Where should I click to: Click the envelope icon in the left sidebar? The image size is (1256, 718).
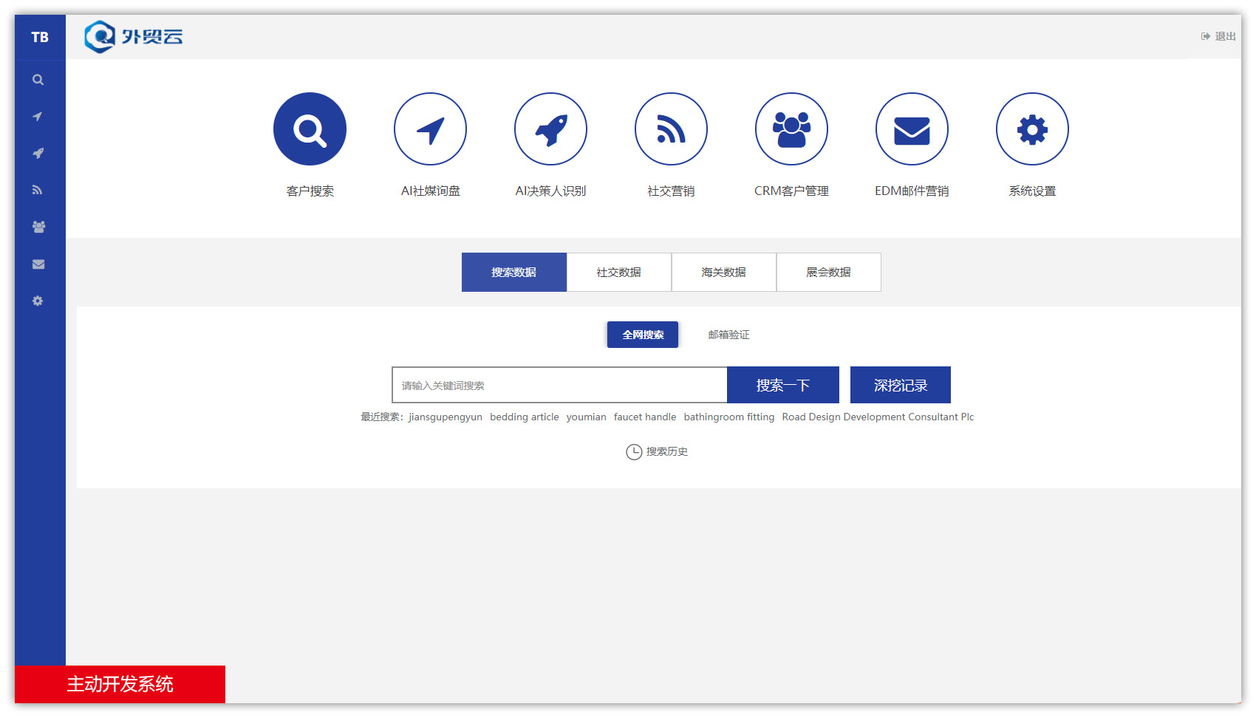pos(38,264)
